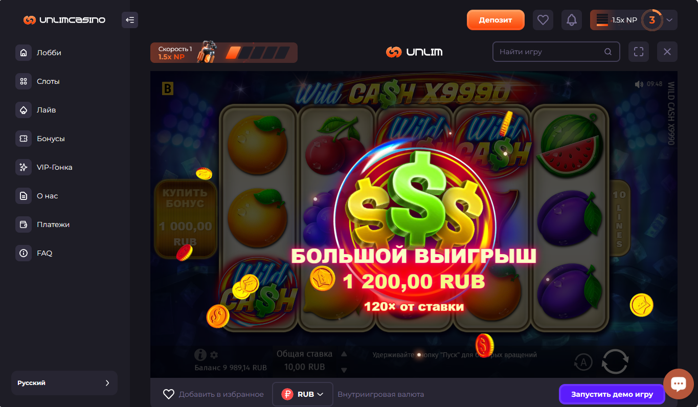
Task: Open the game settings gear icon
Action: click(214, 355)
